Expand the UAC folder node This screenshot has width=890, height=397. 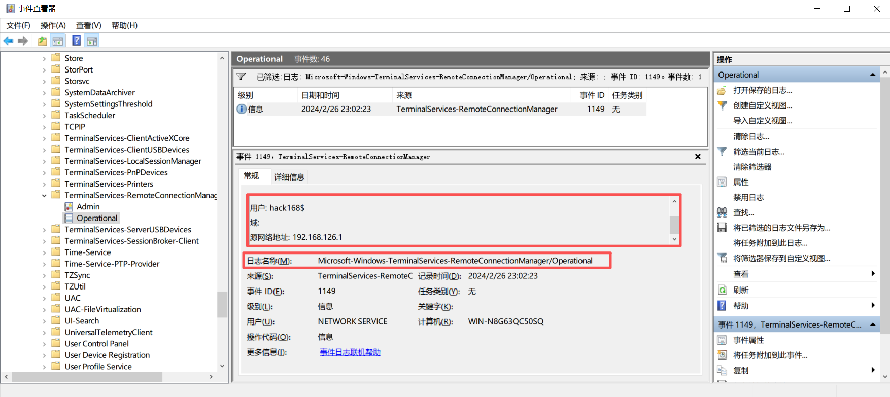click(x=44, y=298)
